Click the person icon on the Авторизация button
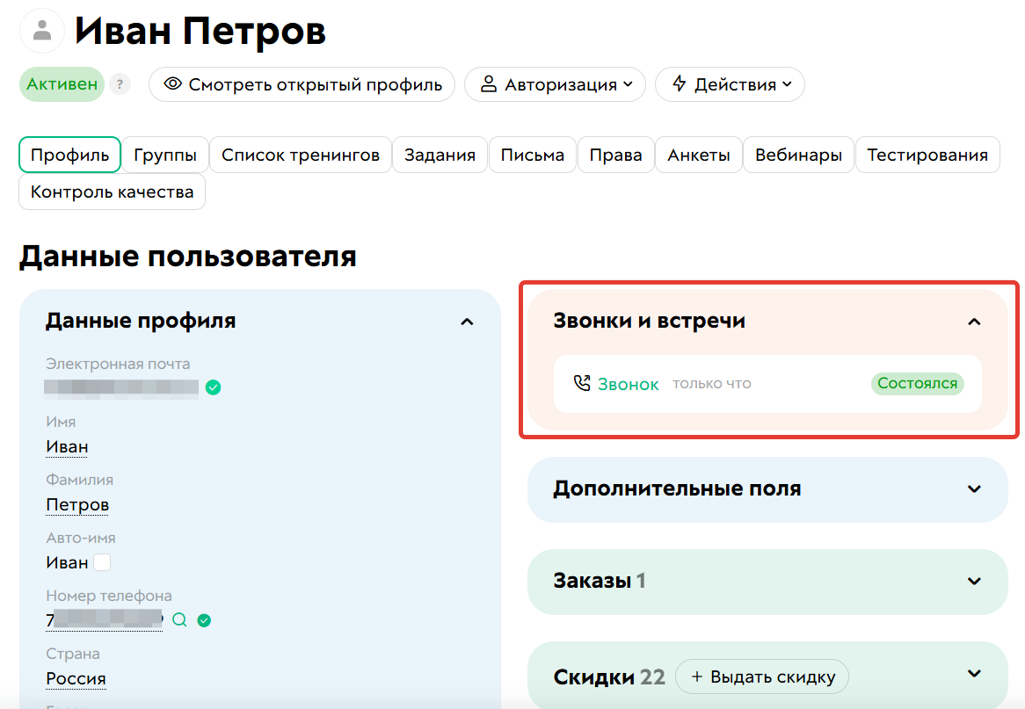 (487, 84)
